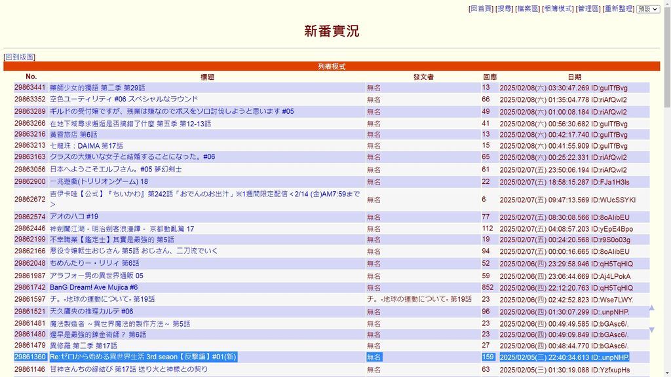Image resolution: width=671 pixels, height=377 pixels.
Task: Open the アオのハコ #19 thread
Action: tap(74, 217)
